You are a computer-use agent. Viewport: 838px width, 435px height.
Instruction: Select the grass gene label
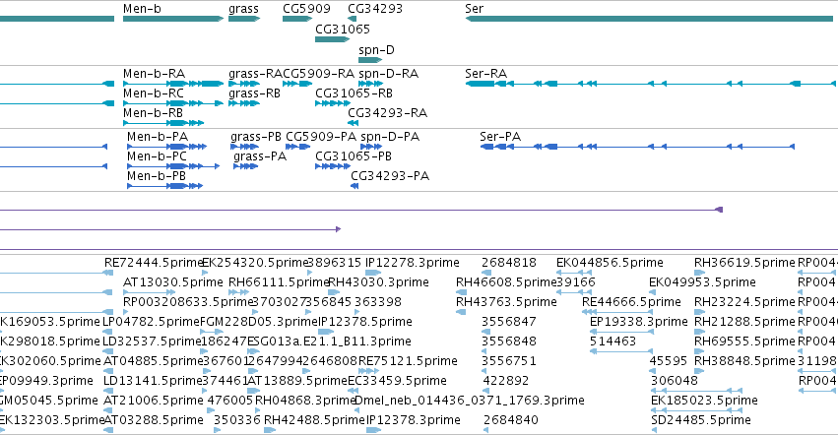coord(243,9)
